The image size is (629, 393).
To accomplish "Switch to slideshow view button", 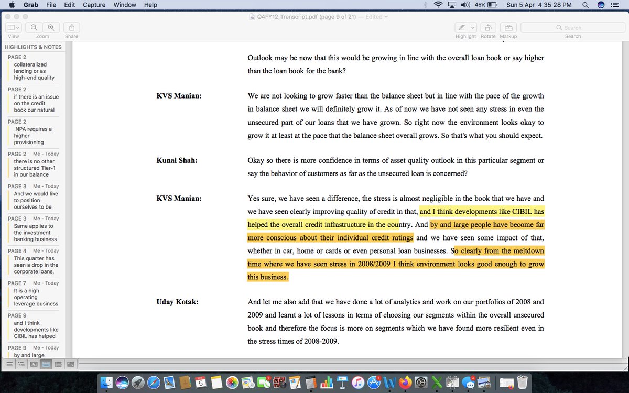I will (34, 363).
